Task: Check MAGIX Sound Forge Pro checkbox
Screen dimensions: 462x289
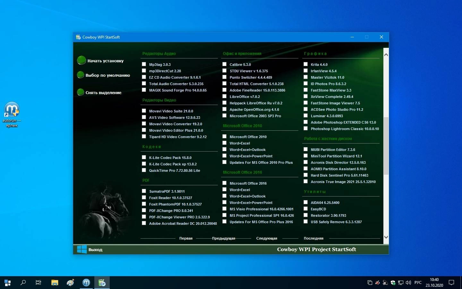Action: (x=144, y=90)
